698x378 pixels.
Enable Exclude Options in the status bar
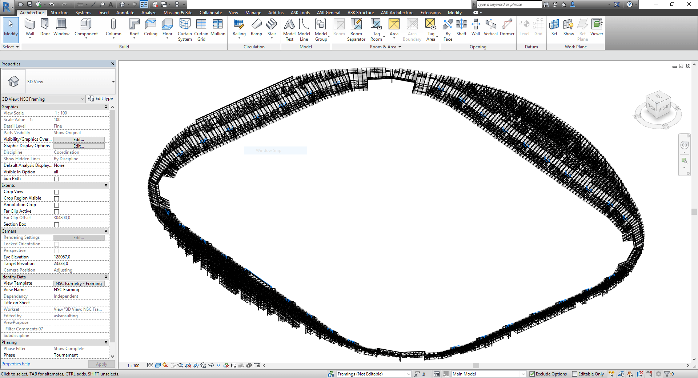pos(532,374)
